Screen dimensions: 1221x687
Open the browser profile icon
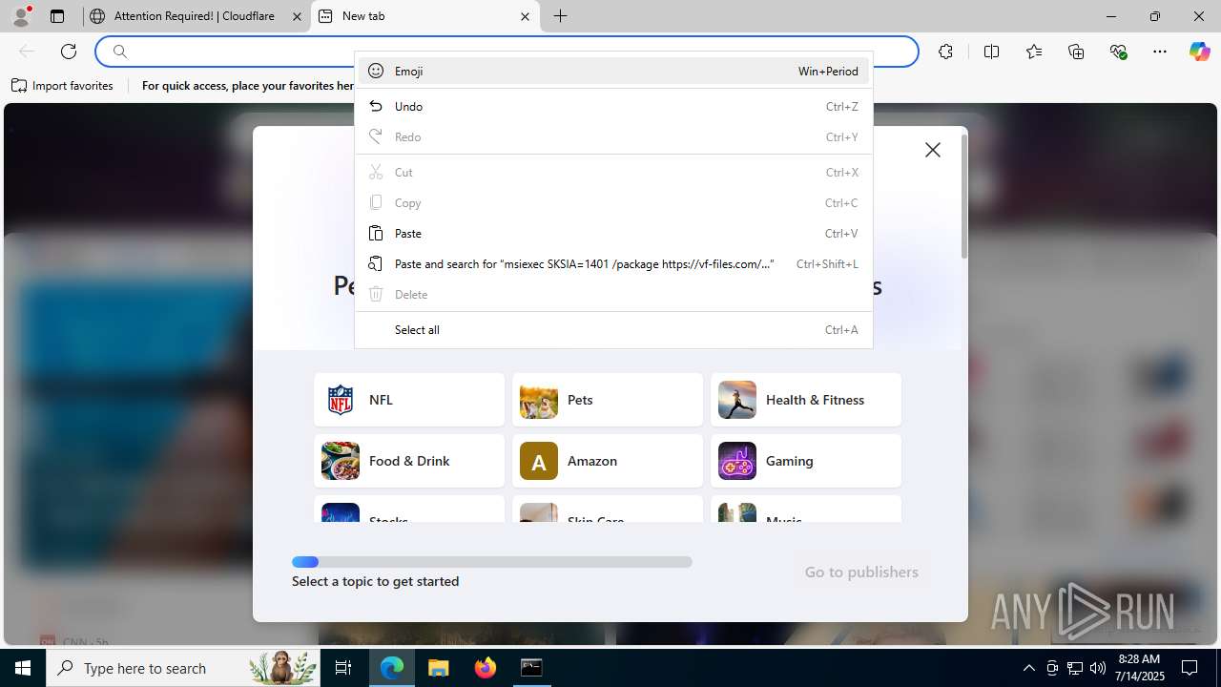tap(21, 16)
